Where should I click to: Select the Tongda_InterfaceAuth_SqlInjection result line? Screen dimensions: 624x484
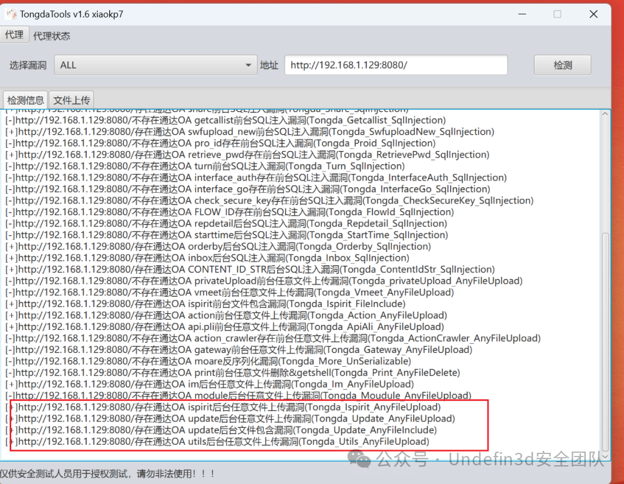coord(256,177)
